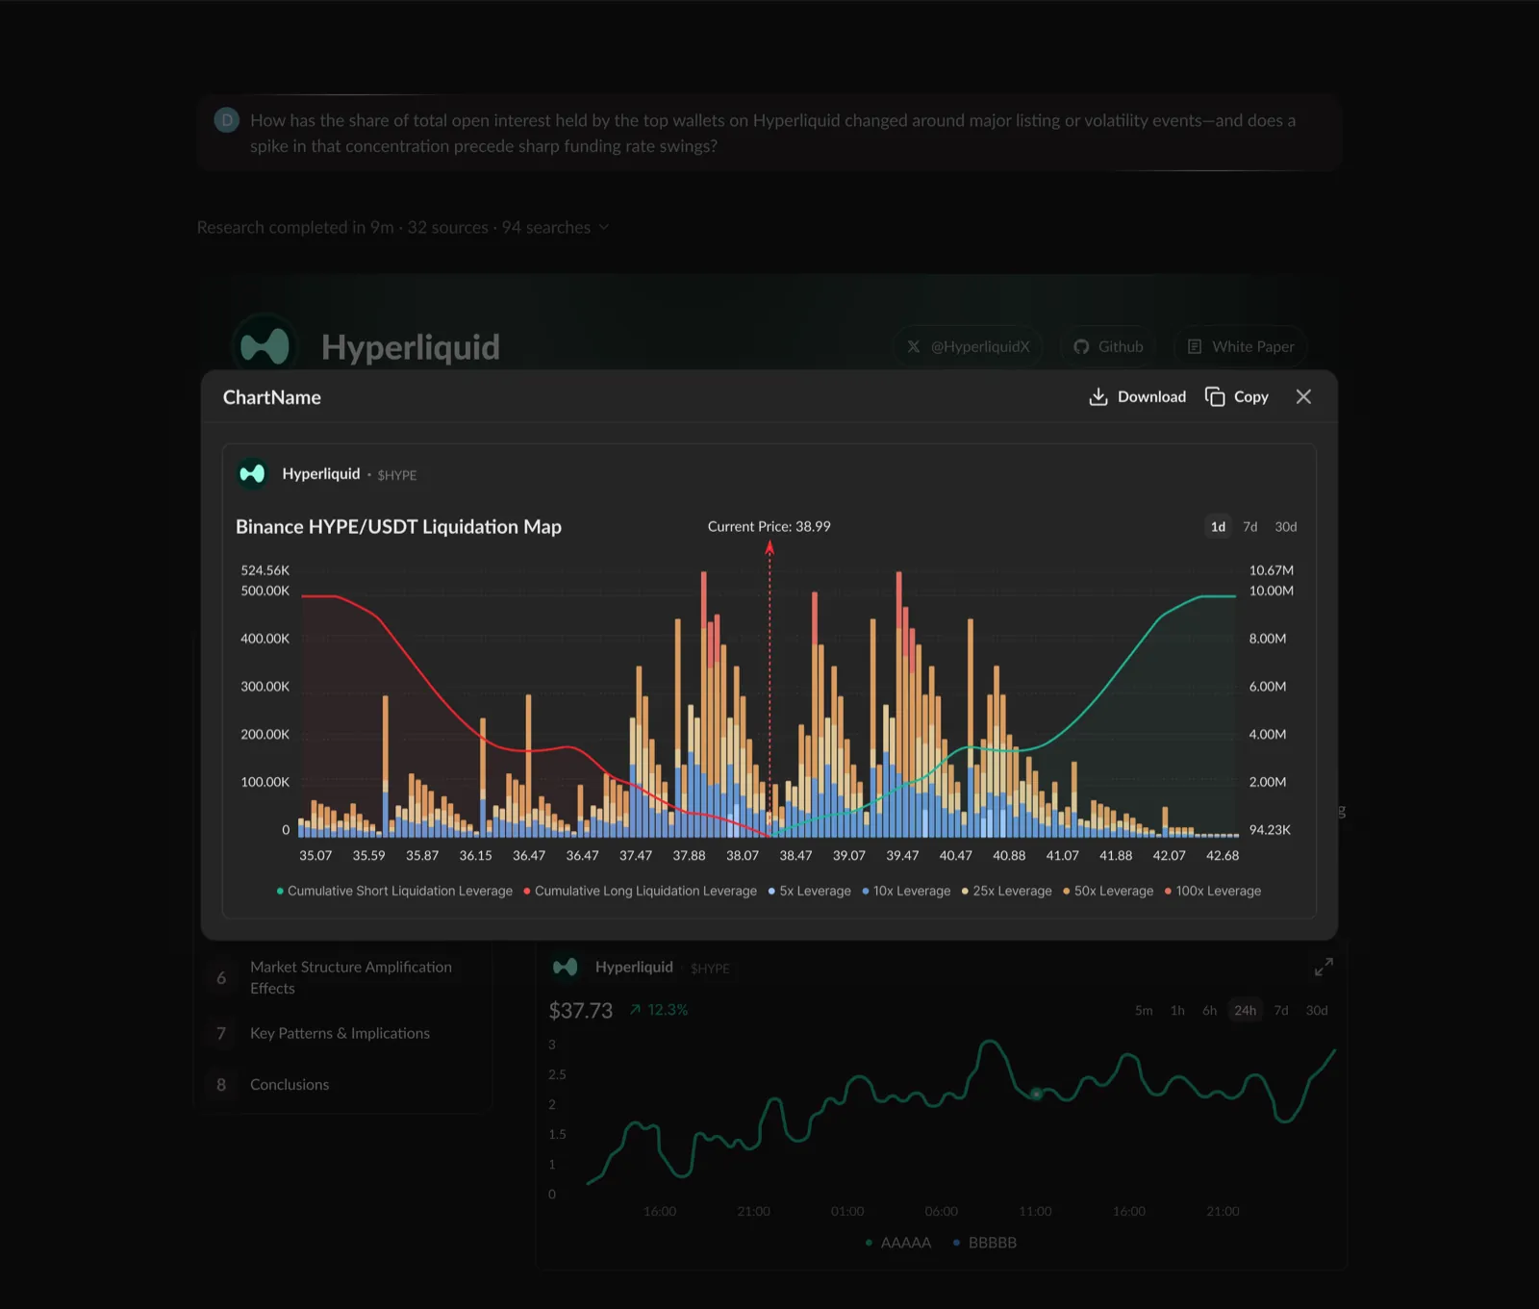1539x1309 pixels.
Task: Click the Current Price 38.99 label
Action: point(769,527)
